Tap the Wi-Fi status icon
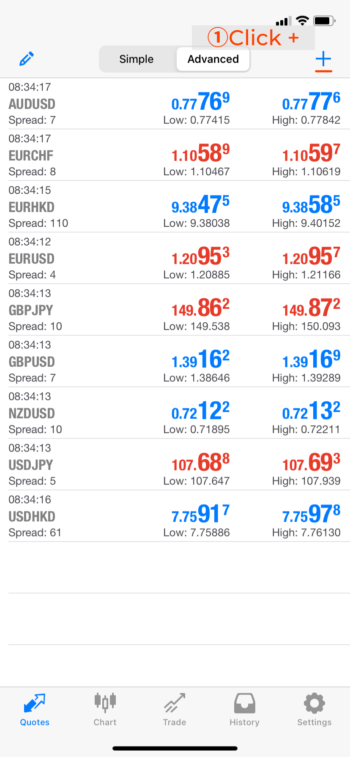The height and width of the screenshot is (757, 350). [302, 21]
